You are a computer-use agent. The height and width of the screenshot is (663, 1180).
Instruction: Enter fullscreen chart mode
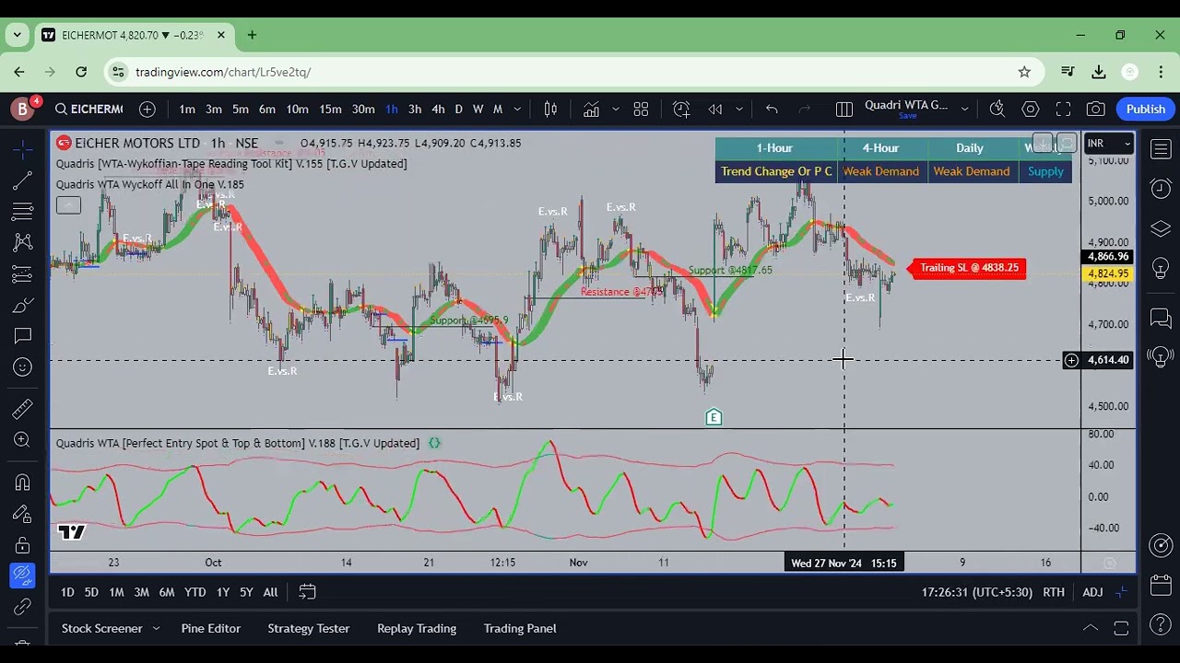[1063, 109]
